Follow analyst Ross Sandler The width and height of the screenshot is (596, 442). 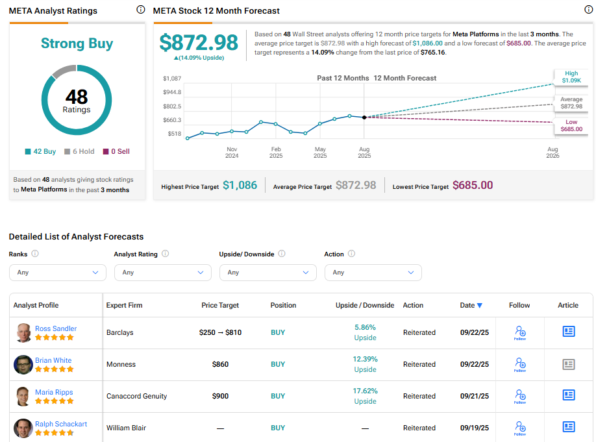point(520,332)
